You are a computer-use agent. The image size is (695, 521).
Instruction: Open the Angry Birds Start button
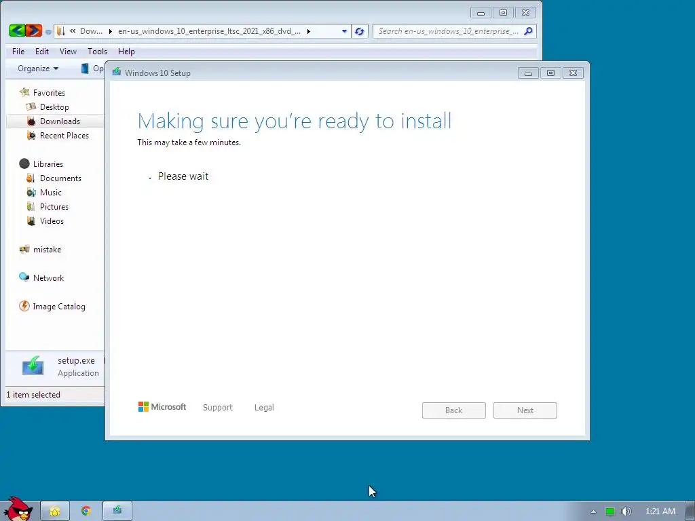coord(17,509)
